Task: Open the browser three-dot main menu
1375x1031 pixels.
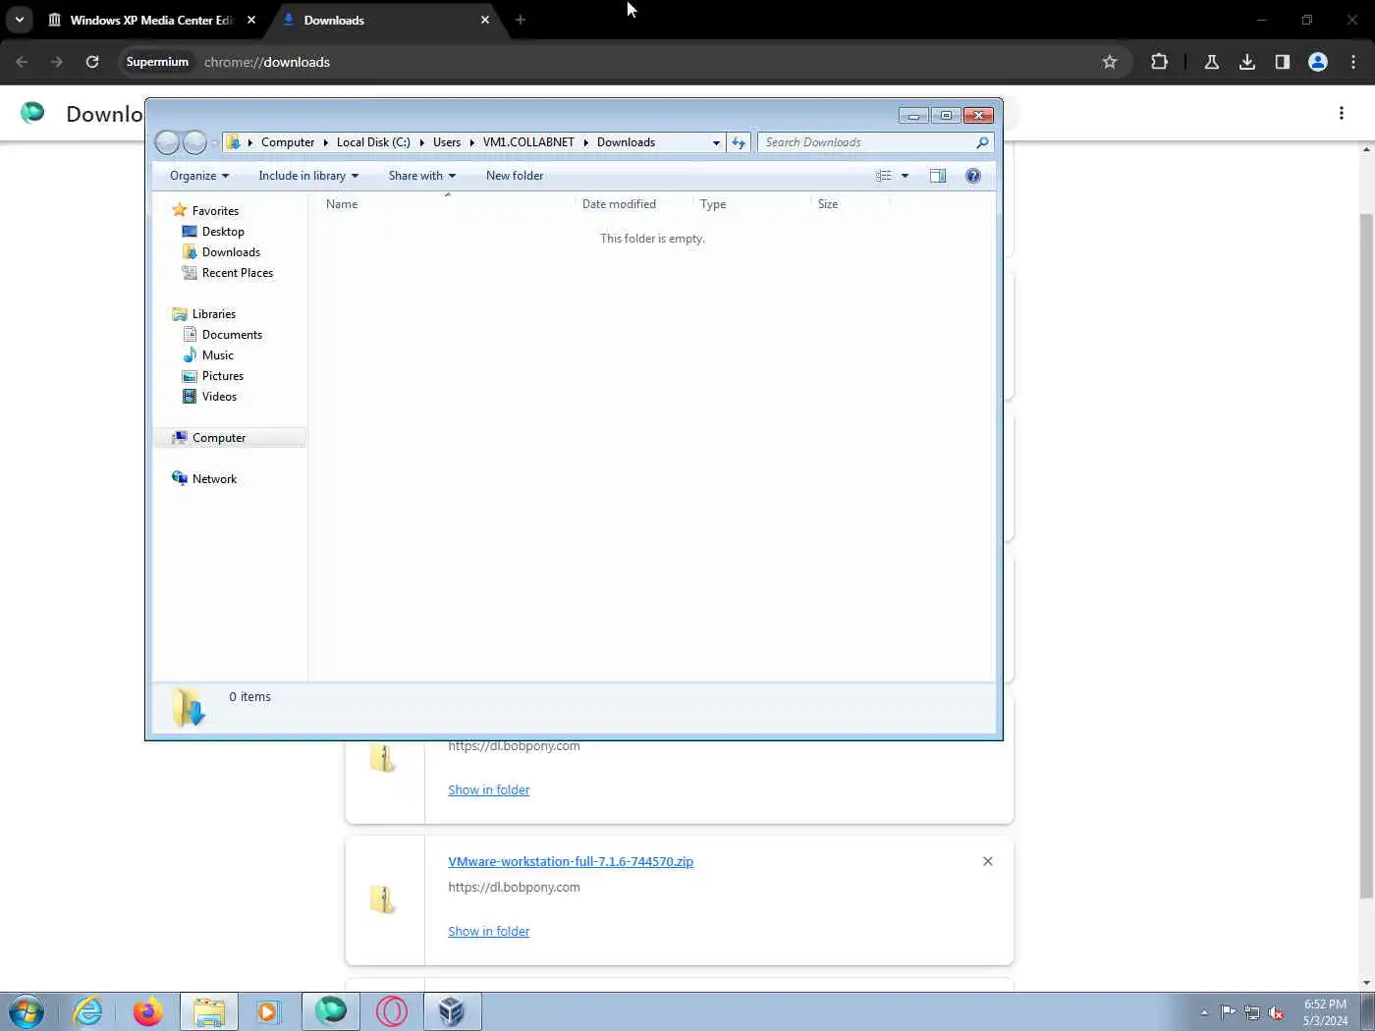Action: [x=1353, y=62]
